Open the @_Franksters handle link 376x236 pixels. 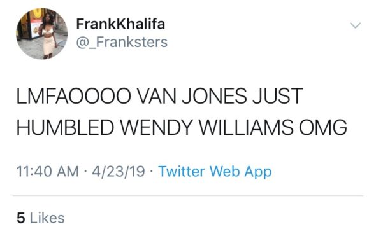122,42
